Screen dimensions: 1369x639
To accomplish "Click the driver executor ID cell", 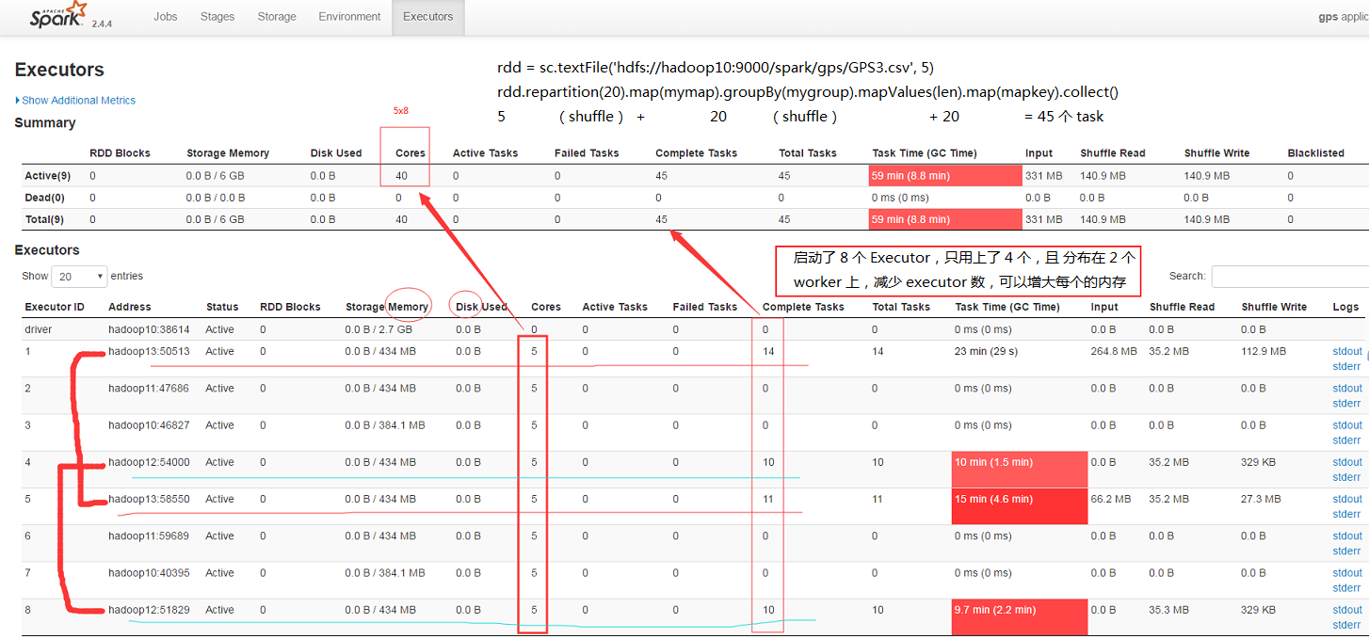I will [39, 329].
